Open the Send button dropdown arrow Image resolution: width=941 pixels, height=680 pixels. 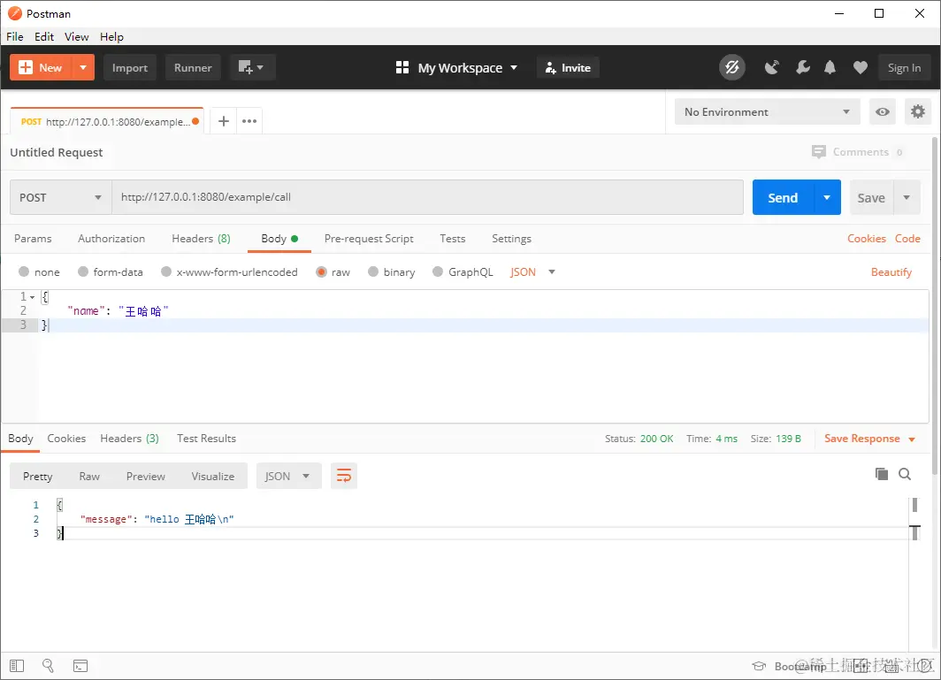click(x=827, y=197)
